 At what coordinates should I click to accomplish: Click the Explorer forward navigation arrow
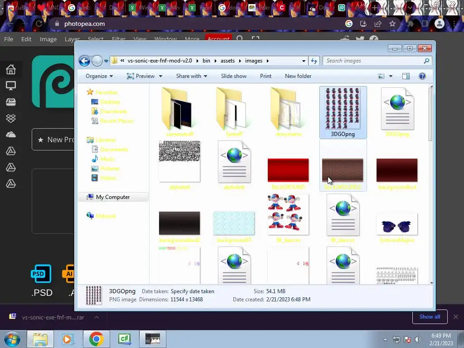(x=97, y=61)
